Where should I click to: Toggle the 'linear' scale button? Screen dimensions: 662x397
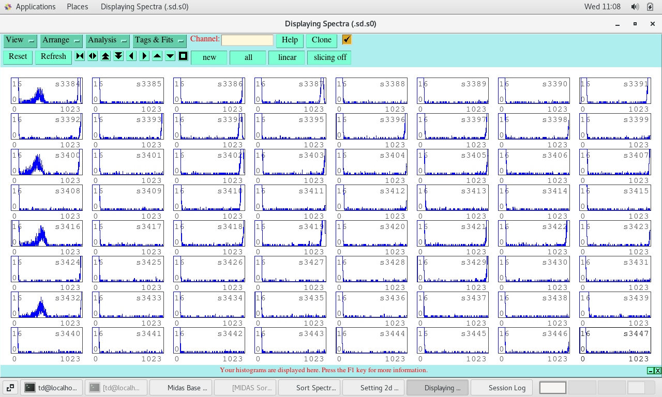click(287, 57)
